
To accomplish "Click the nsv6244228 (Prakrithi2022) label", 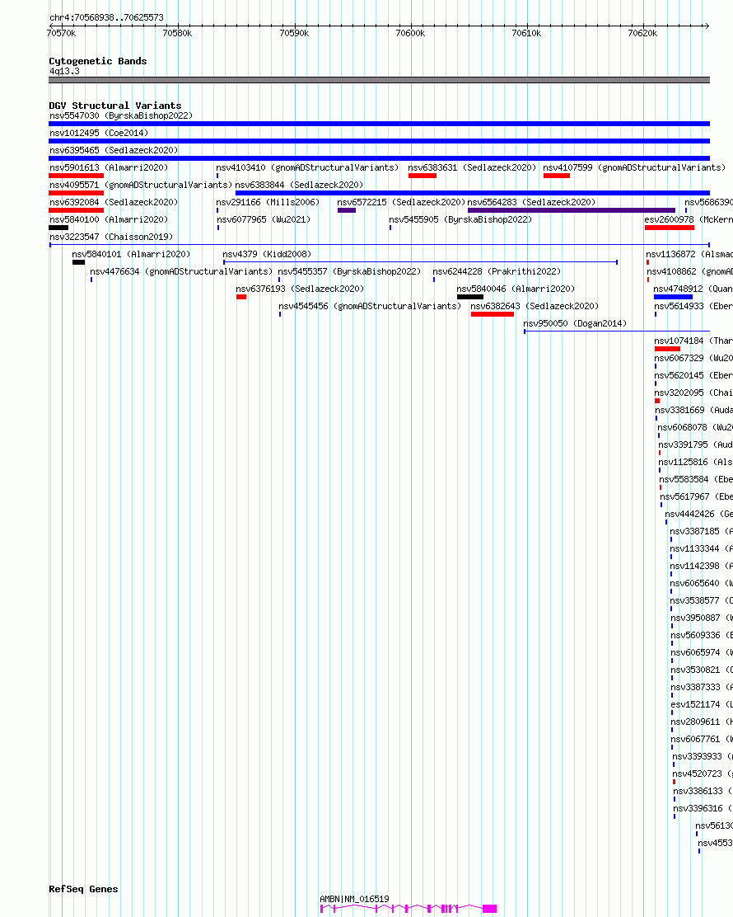I will pyautogui.click(x=497, y=271).
